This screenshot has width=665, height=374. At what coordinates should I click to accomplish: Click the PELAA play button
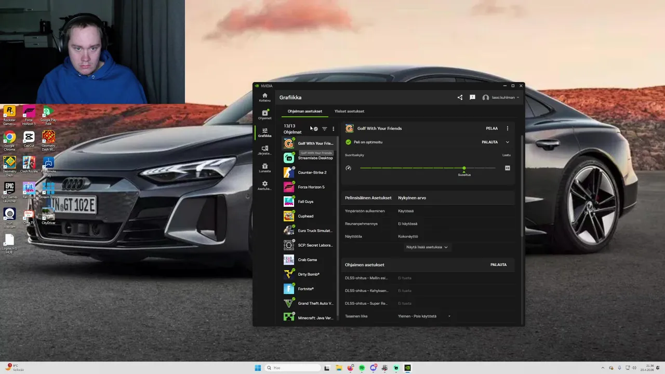491,128
